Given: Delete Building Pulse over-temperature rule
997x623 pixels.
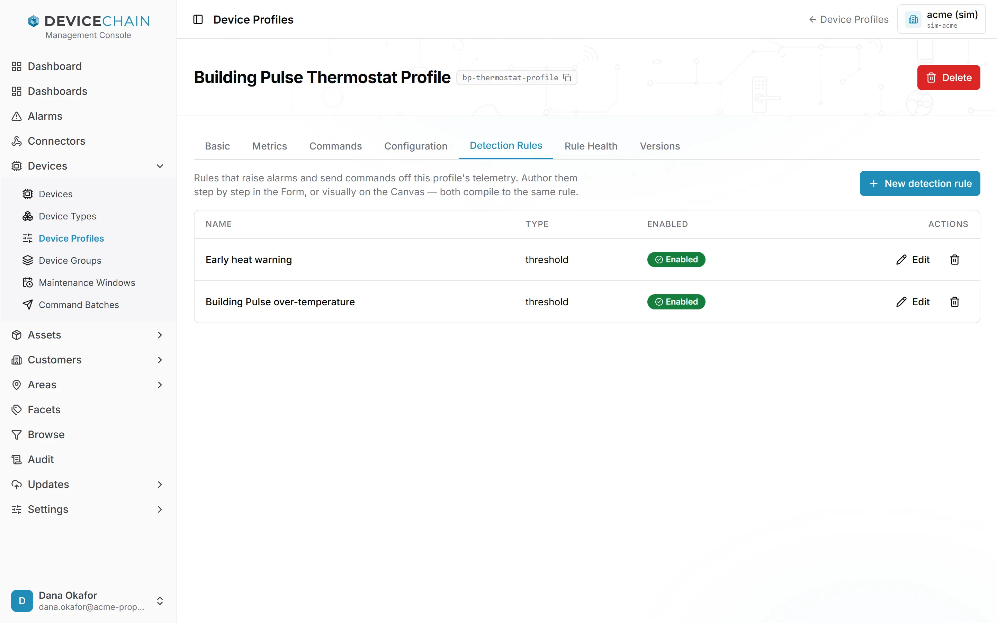Looking at the screenshot, I should tap(954, 302).
